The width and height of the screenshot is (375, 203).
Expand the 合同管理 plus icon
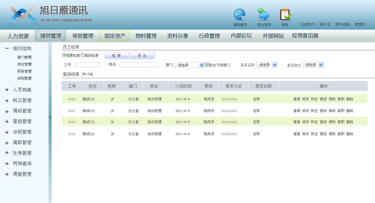tap(7, 132)
